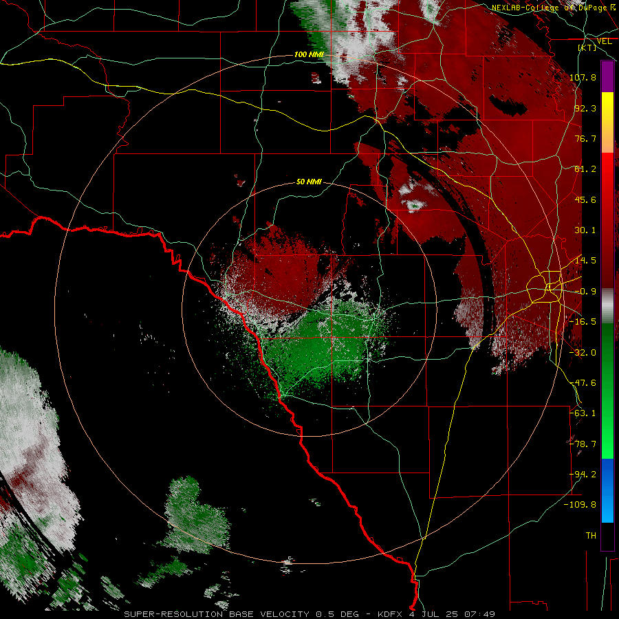Click the 45.6 value on velocity scale
The image size is (619, 619).
pos(585,199)
